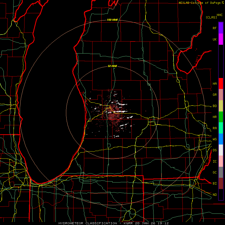Click the 50 NMI range ring label
Viewport: 225px width, 225px height.
pyautogui.click(x=112, y=66)
